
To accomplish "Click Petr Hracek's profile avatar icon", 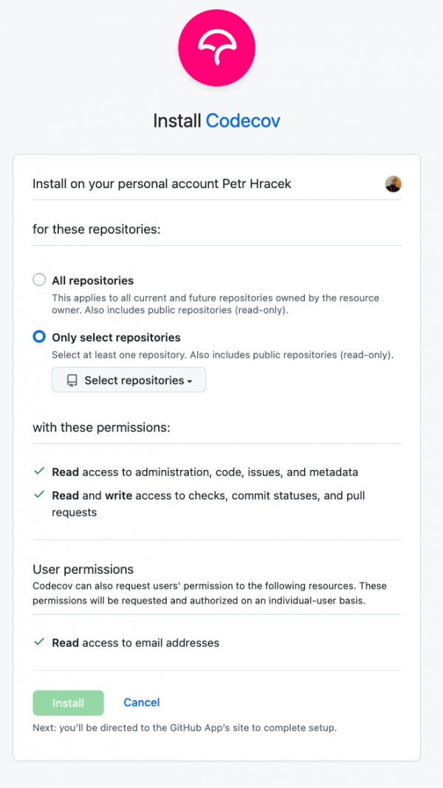I will pos(394,184).
